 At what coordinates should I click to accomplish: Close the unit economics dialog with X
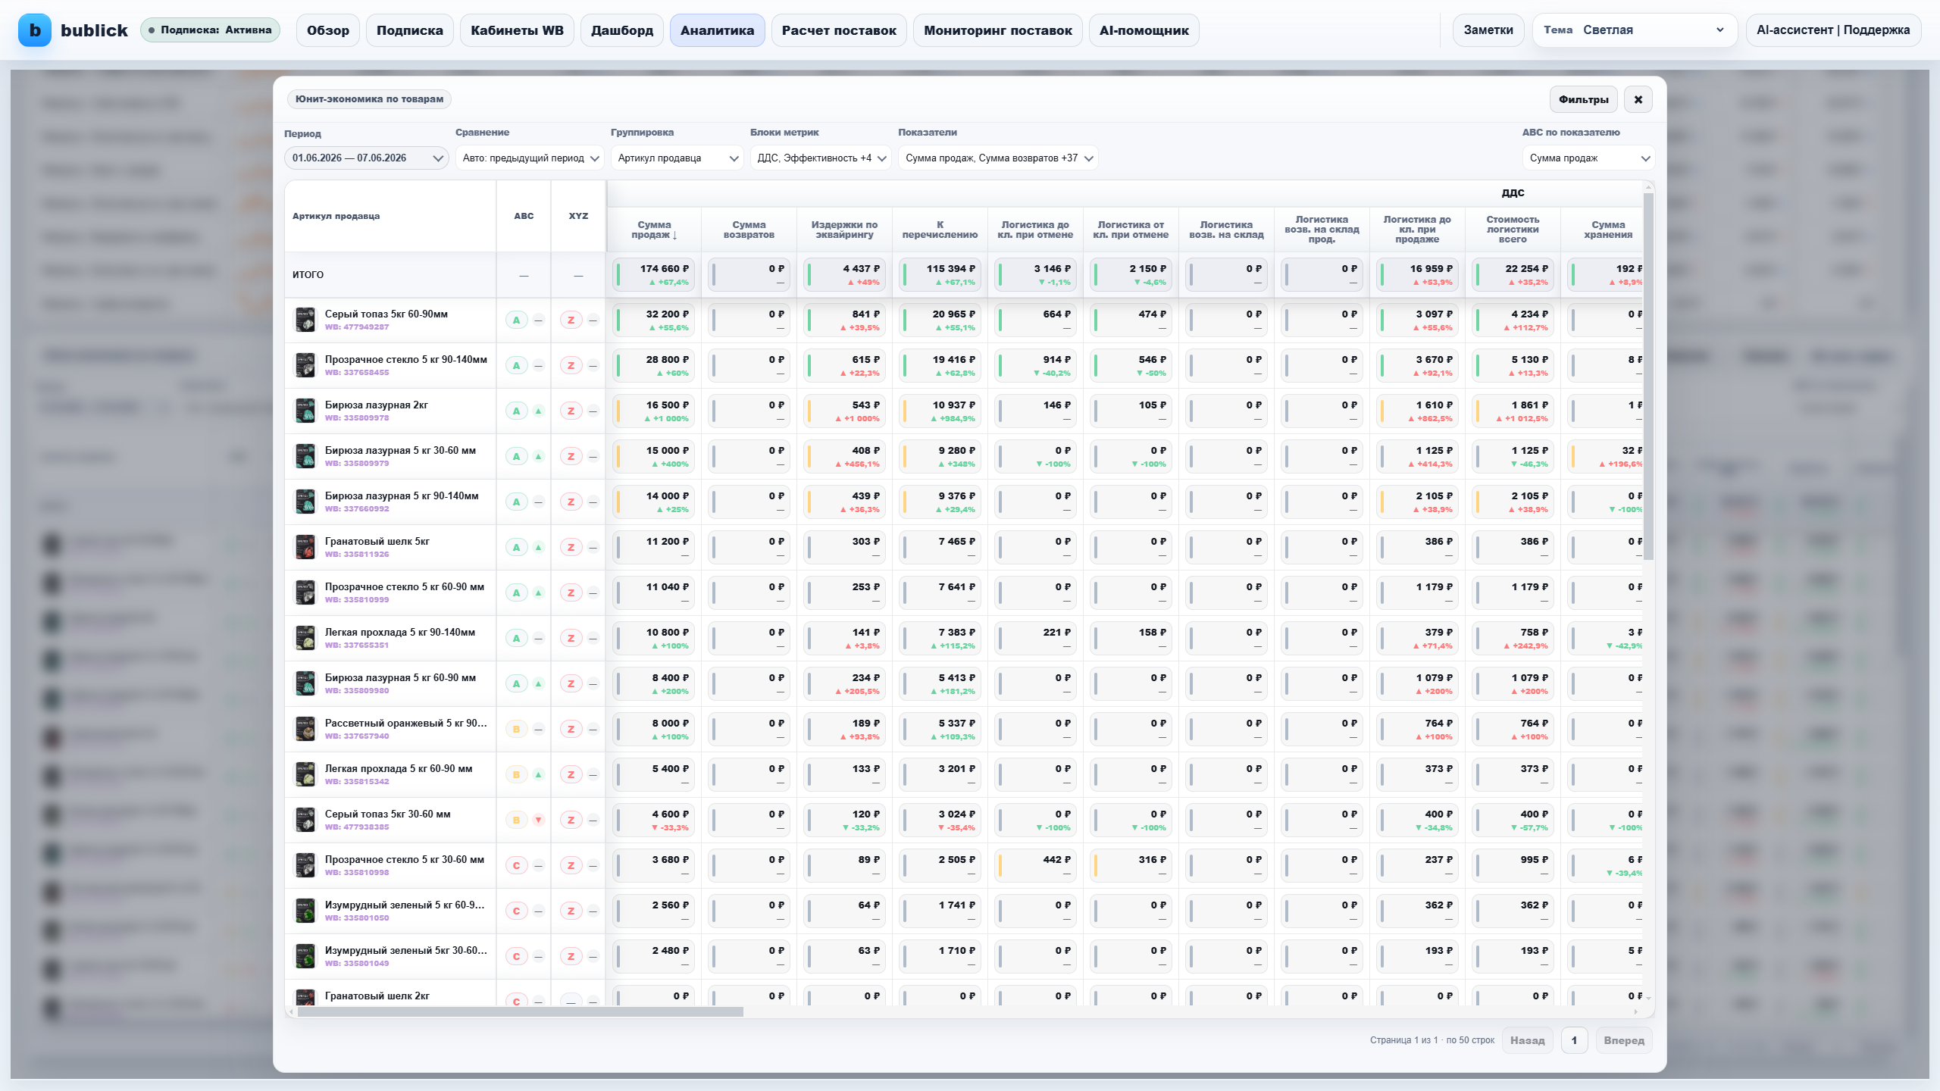pyautogui.click(x=1638, y=99)
